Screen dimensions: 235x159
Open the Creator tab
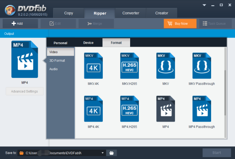(x=161, y=13)
